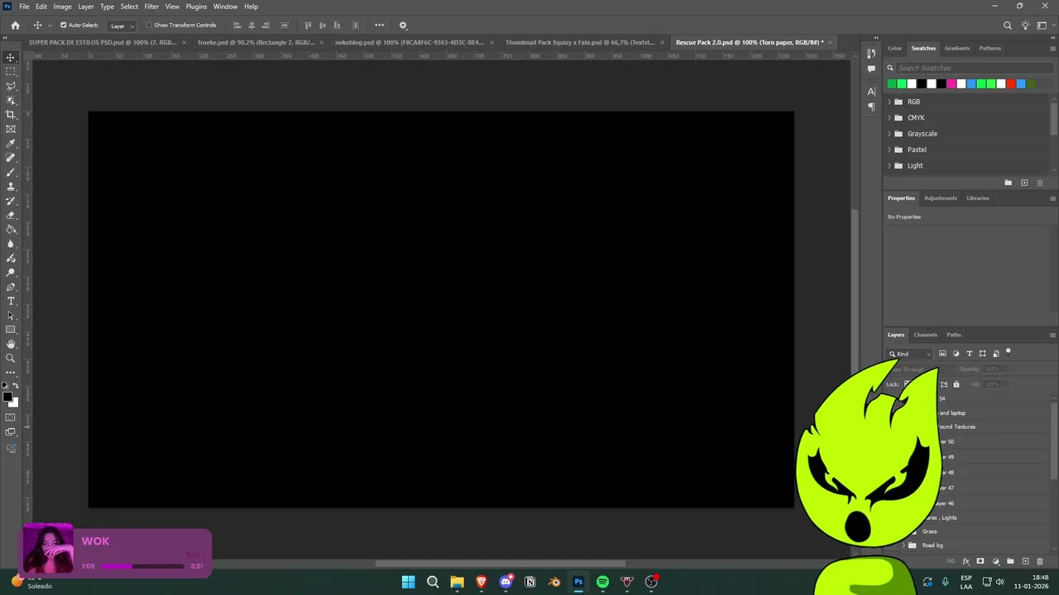Switch to trueke.psd document tab
The width and height of the screenshot is (1059, 595).
click(x=256, y=42)
